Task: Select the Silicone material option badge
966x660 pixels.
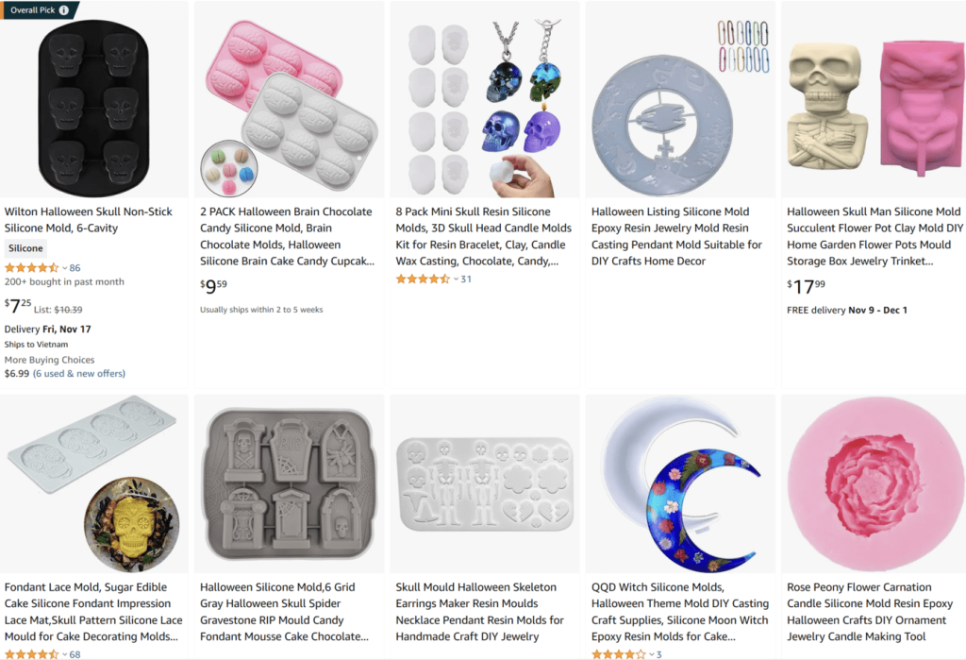Action: coord(25,248)
